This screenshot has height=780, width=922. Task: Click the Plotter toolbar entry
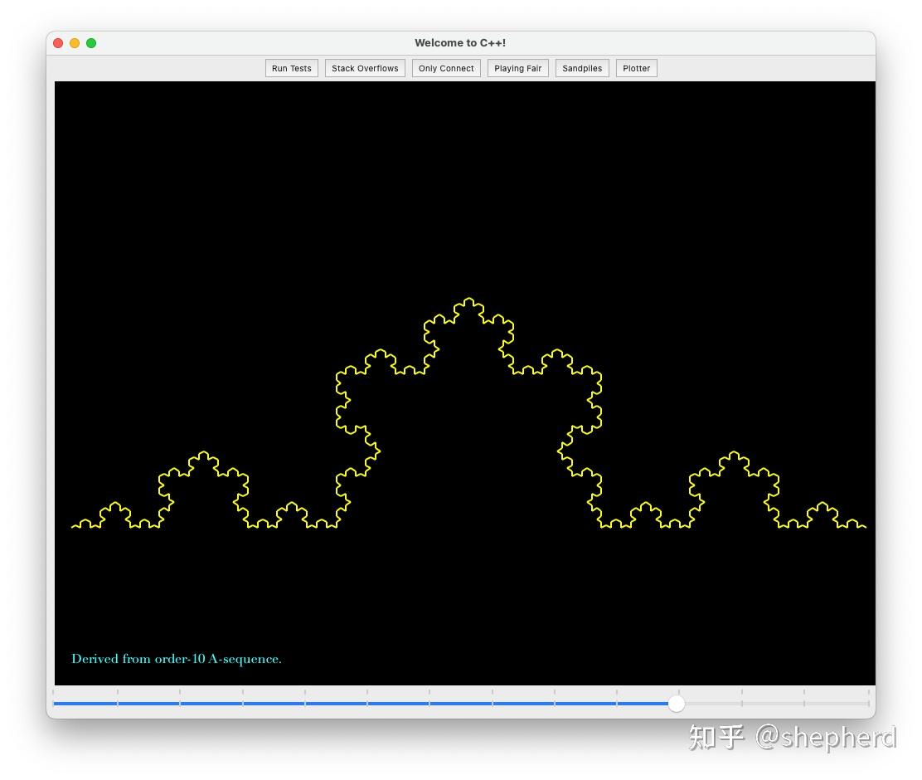[x=636, y=68]
